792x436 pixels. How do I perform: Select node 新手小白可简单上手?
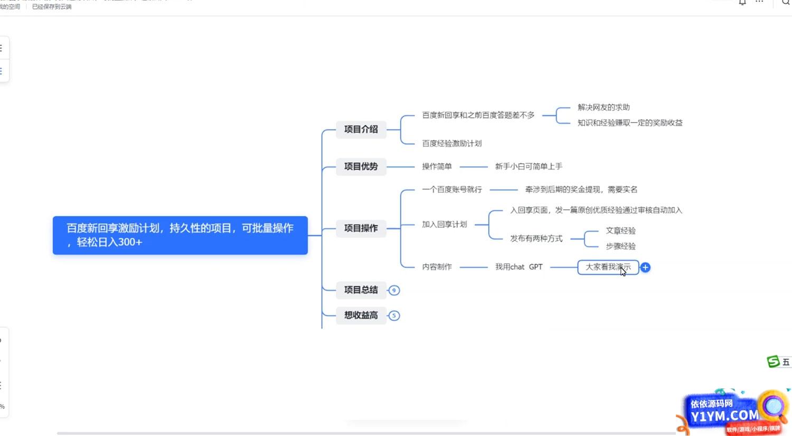529,166
